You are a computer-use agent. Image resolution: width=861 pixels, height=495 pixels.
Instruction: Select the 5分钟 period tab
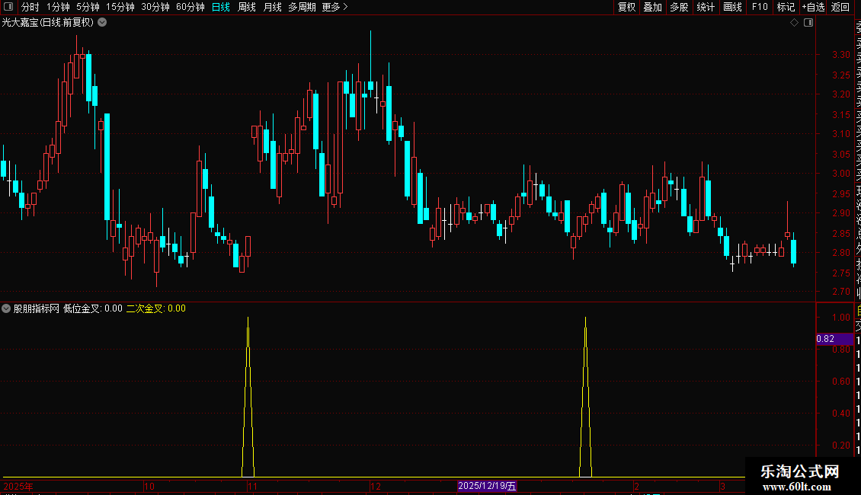(88, 7)
